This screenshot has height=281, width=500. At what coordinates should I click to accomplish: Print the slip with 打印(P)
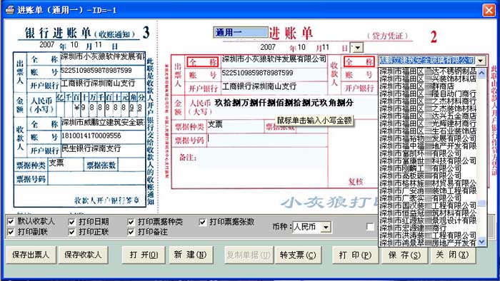(x=355, y=255)
